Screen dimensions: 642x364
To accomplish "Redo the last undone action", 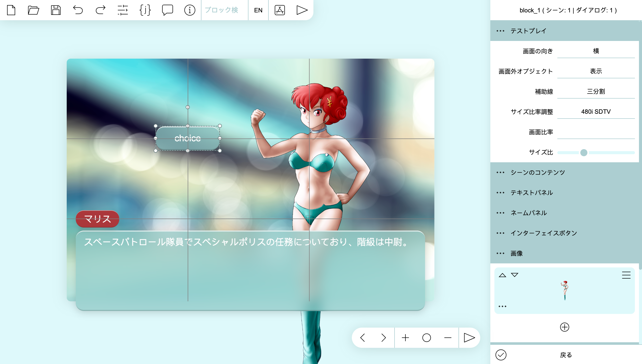I will (100, 10).
